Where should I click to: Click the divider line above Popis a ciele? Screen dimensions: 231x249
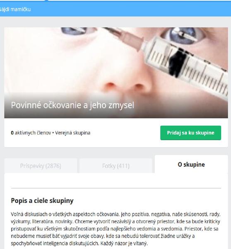(116, 188)
